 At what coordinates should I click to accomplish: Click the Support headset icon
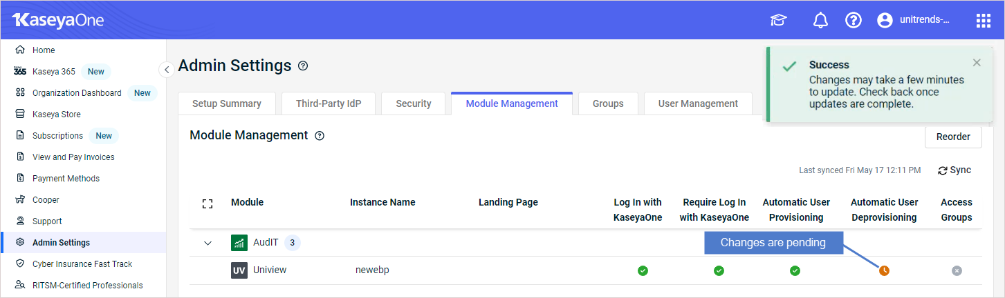[x=20, y=221]
